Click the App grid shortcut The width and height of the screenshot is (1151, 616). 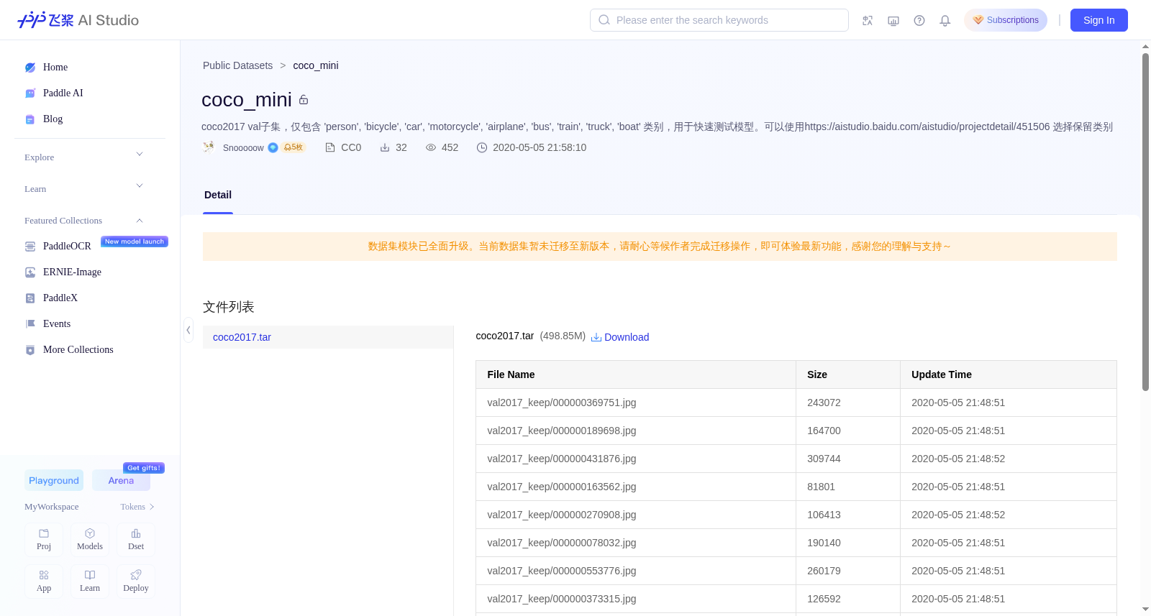(44, 581)
